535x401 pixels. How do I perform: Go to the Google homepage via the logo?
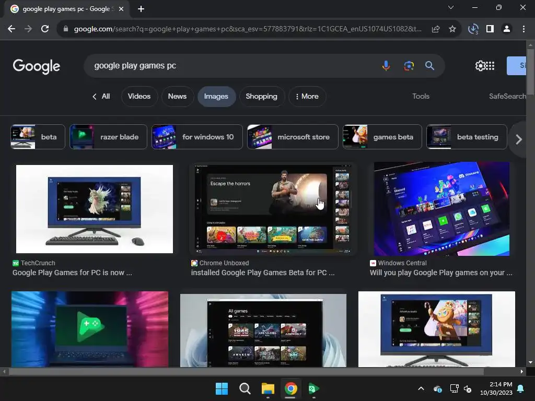tap(37, 66)
